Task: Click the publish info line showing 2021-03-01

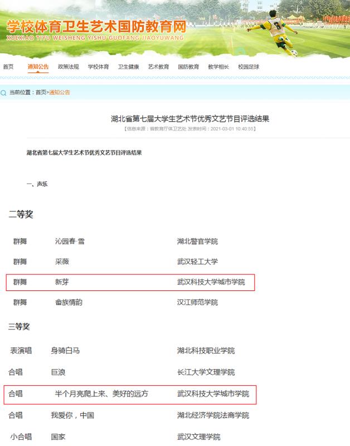Action: (x=190, y=129)
